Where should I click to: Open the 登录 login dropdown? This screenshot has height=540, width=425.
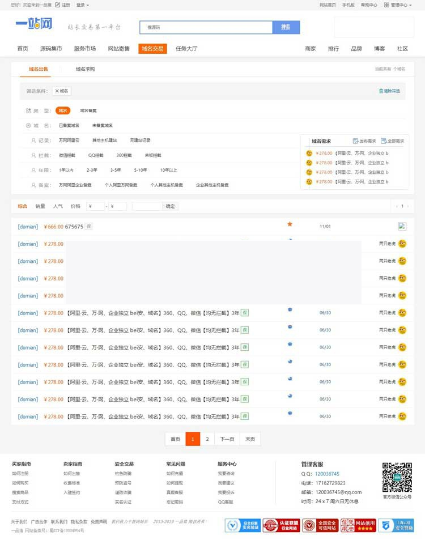tap(82, 5)
